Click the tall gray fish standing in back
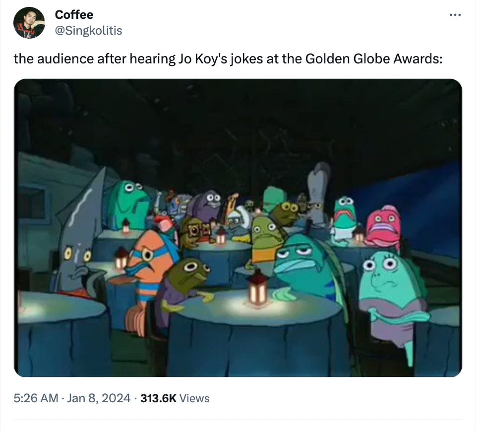The height and width of the screenshot is (431, 483). (x=318, y=197)
